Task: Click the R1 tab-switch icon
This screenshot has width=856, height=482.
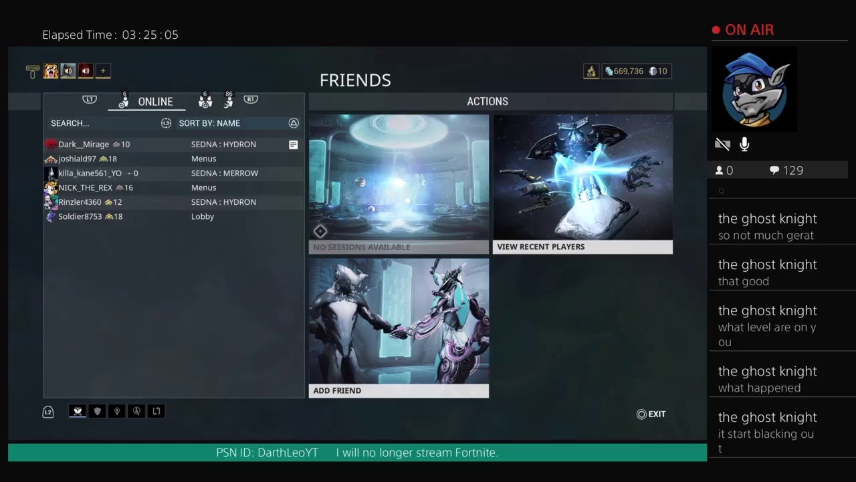Action: pyautogui.click(x=251, y=99)
